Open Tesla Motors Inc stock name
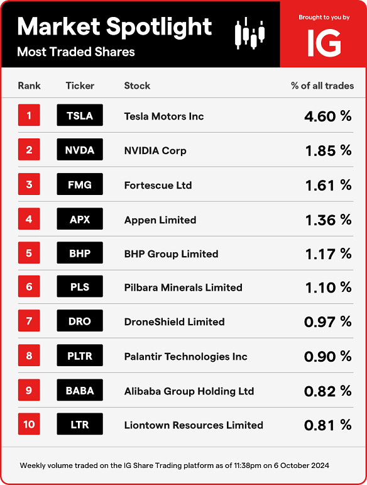The height and width of the screenshot is (485, 367). (164, 116)
